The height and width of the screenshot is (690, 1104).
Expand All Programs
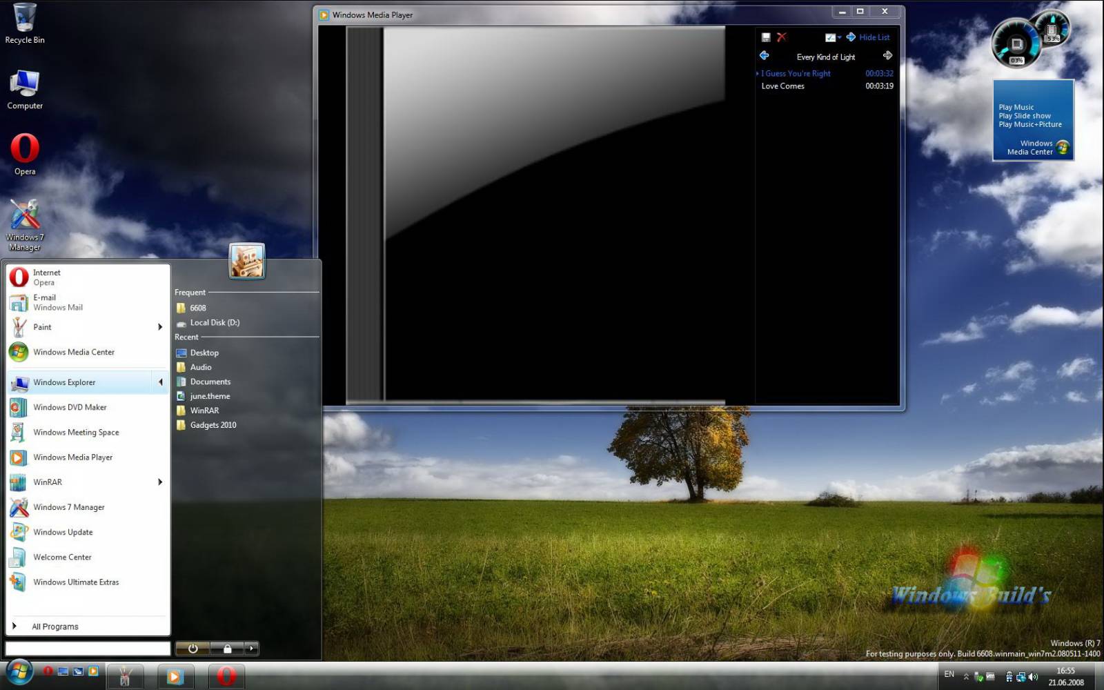pos(88,627)
